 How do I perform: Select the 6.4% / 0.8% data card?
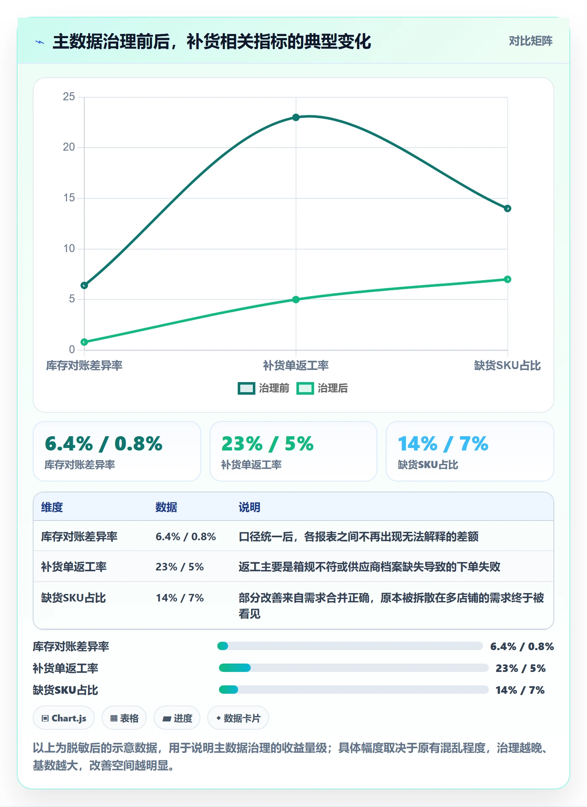click(117, 451)
